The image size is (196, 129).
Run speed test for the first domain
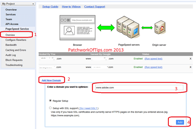pyautogui.click(x=154, y=59)
